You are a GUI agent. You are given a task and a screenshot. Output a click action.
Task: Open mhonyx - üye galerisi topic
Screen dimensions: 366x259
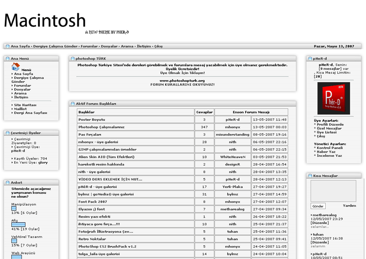[98, 142]
